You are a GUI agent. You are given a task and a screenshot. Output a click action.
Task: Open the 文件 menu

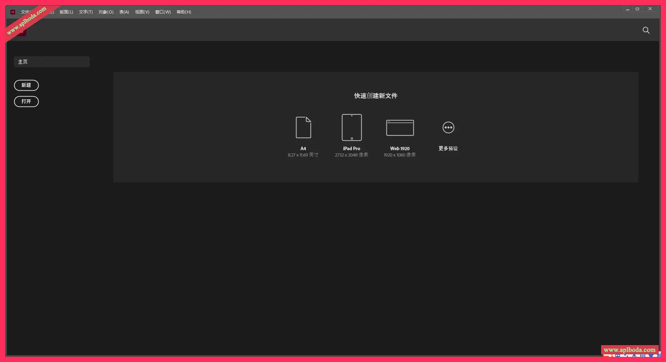25,12
